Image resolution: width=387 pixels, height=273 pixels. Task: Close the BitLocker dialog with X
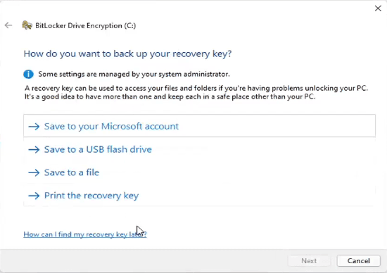click(378, 8)
